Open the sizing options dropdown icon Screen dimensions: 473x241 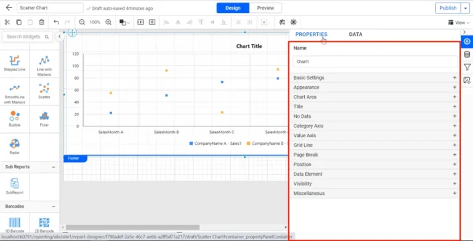(x=266, y=22)
